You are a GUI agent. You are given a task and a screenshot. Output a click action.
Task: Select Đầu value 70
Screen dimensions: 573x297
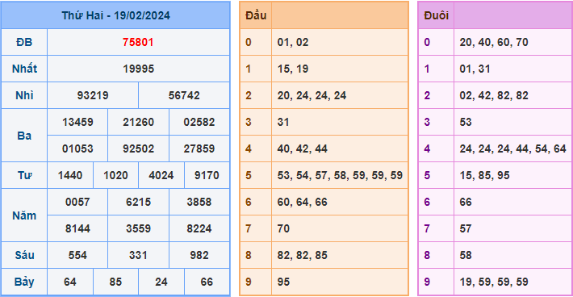283,228
